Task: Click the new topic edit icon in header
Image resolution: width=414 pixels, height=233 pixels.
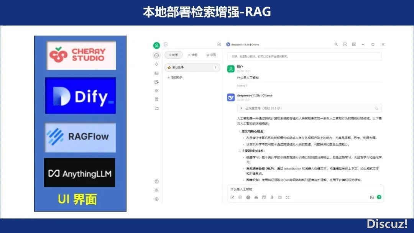Action: point(219,44)
